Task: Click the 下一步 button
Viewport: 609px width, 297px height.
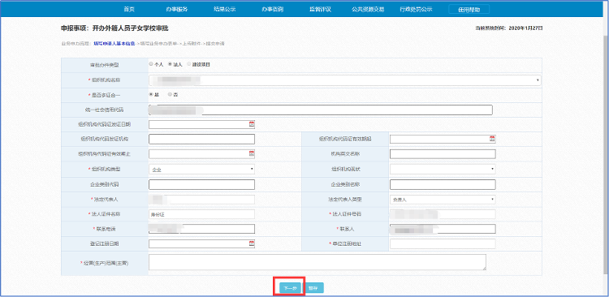Action: [290, 288]
